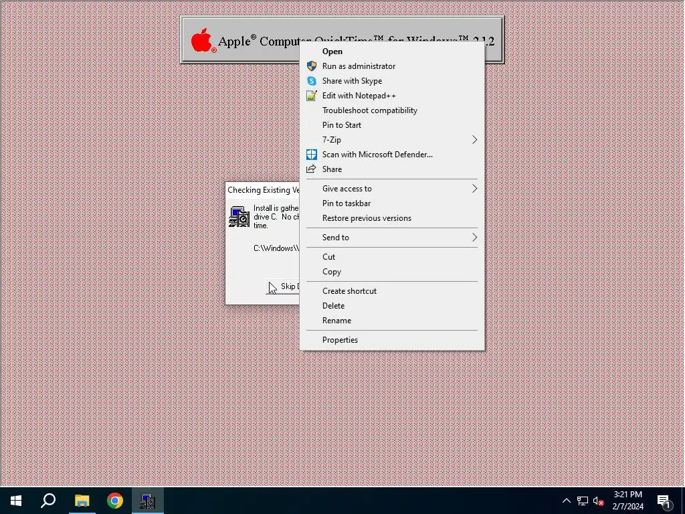This screenshot has width=685, height=514.
Task: Select Share with Skype
Action: coord(392,81)
